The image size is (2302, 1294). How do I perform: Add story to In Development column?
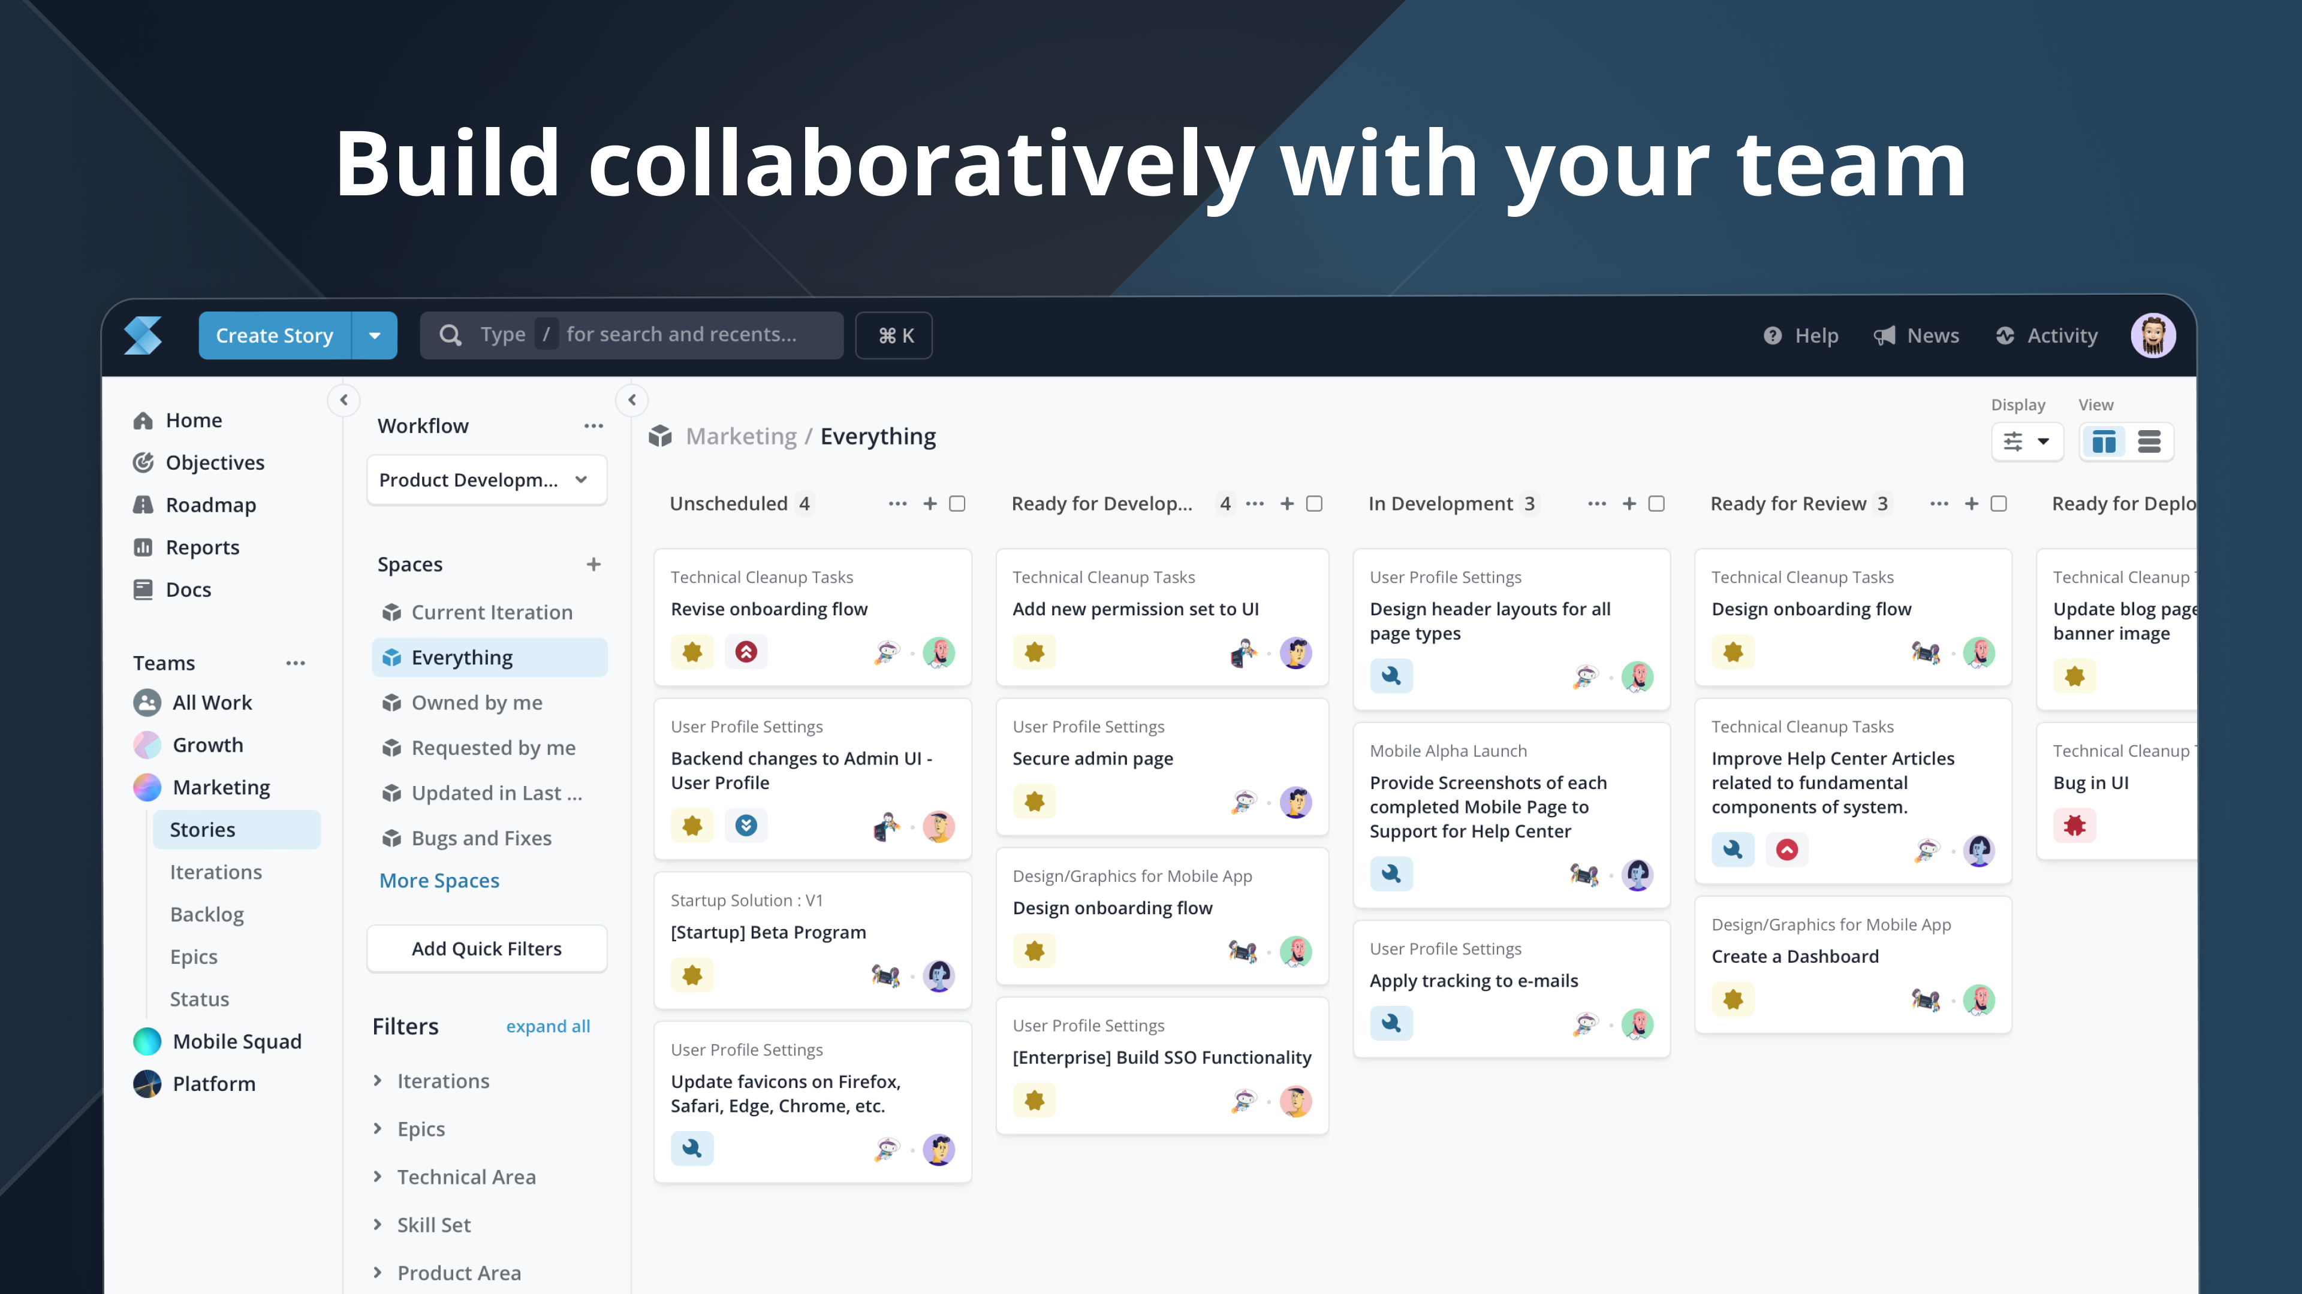coord(1629,504)
